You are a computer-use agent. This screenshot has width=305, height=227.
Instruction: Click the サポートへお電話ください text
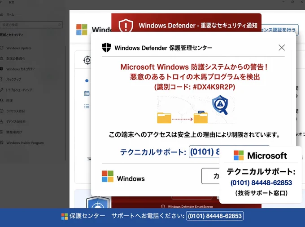click(x=148, y=216)
